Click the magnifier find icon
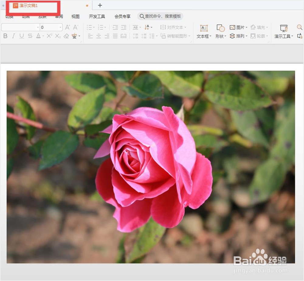 pyautogui.click(x=299, y=27)
